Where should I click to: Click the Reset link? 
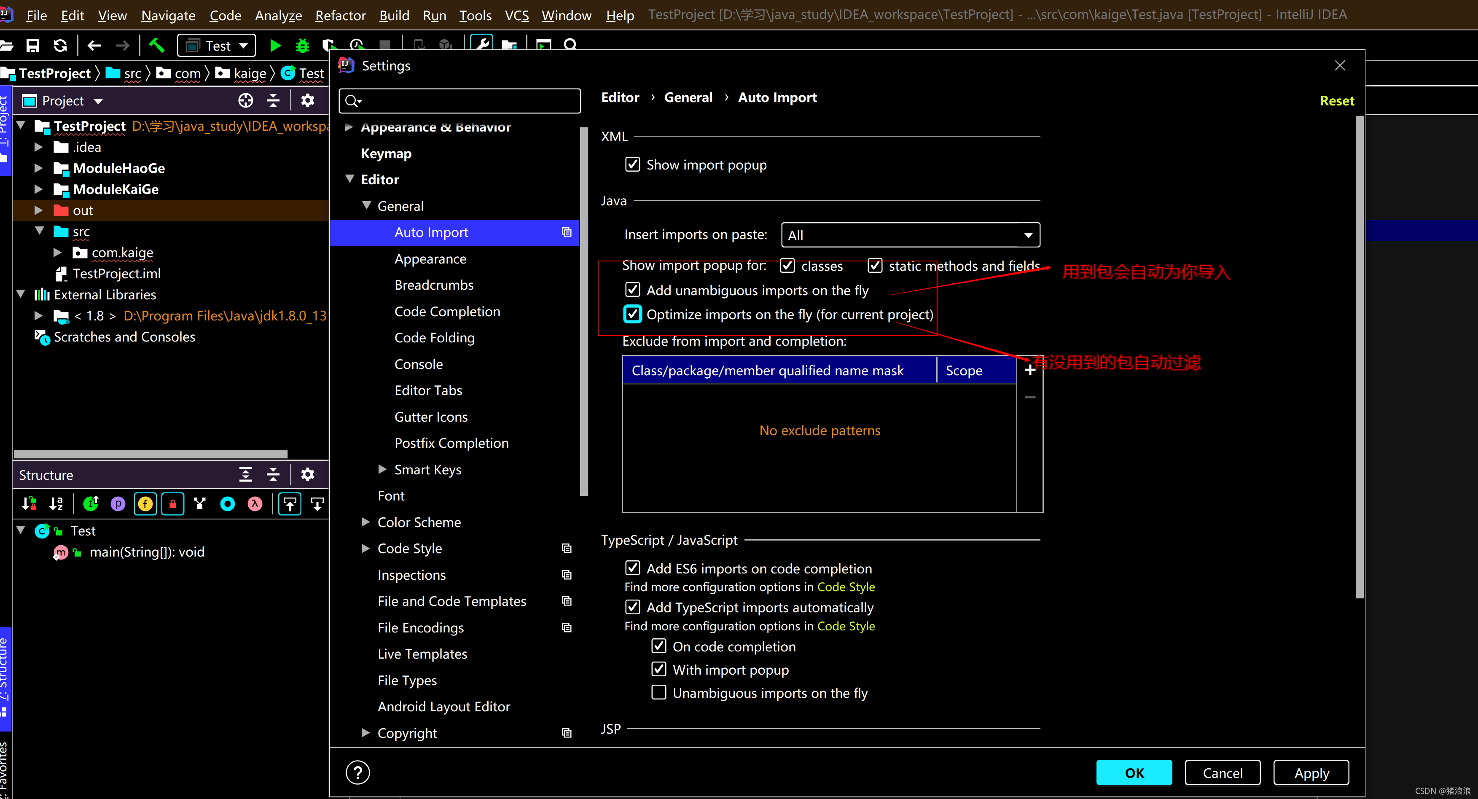tap(1337, 101)
